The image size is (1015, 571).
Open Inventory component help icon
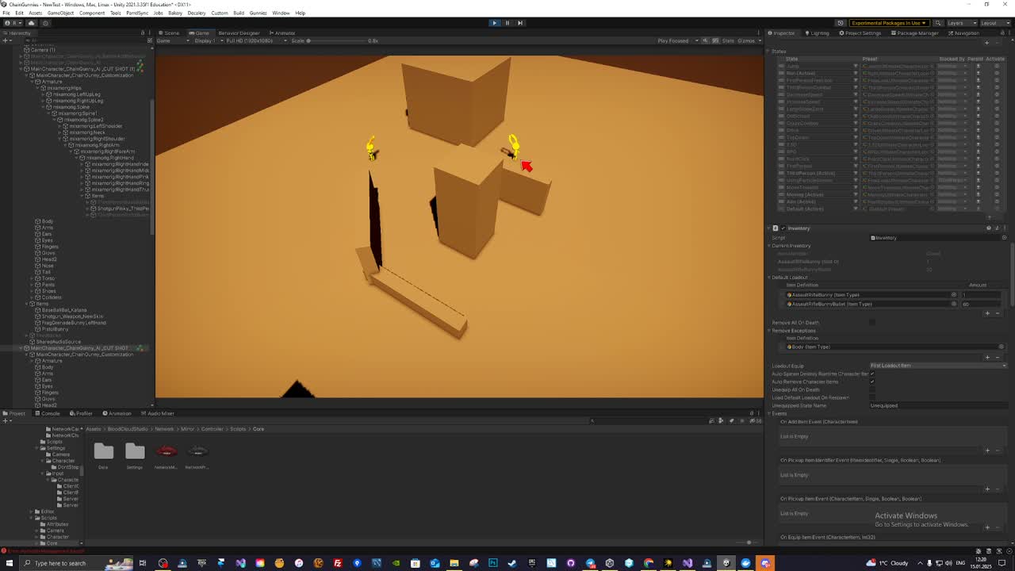tap(988, 228)
